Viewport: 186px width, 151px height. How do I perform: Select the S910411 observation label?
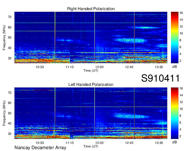point(160,78)
